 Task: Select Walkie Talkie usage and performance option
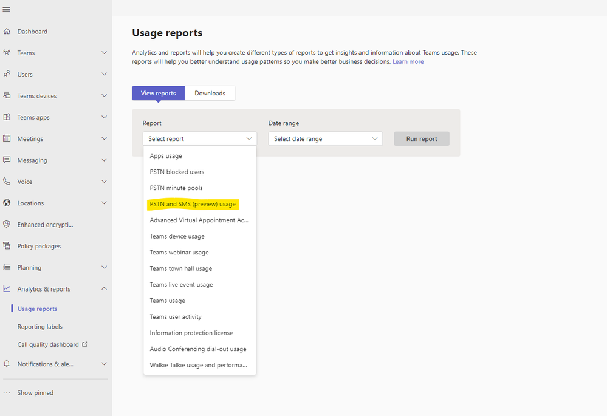point(200,365)
